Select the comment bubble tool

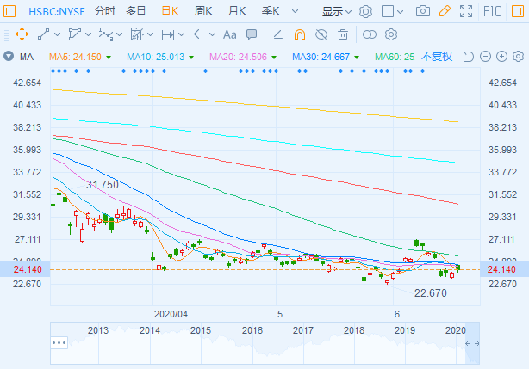pos(251,34)
